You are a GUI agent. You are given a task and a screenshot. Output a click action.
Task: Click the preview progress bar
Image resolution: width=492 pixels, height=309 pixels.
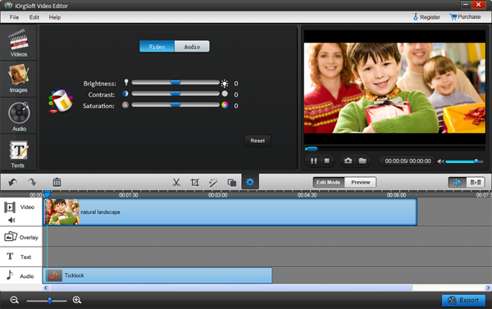point(395,148)
